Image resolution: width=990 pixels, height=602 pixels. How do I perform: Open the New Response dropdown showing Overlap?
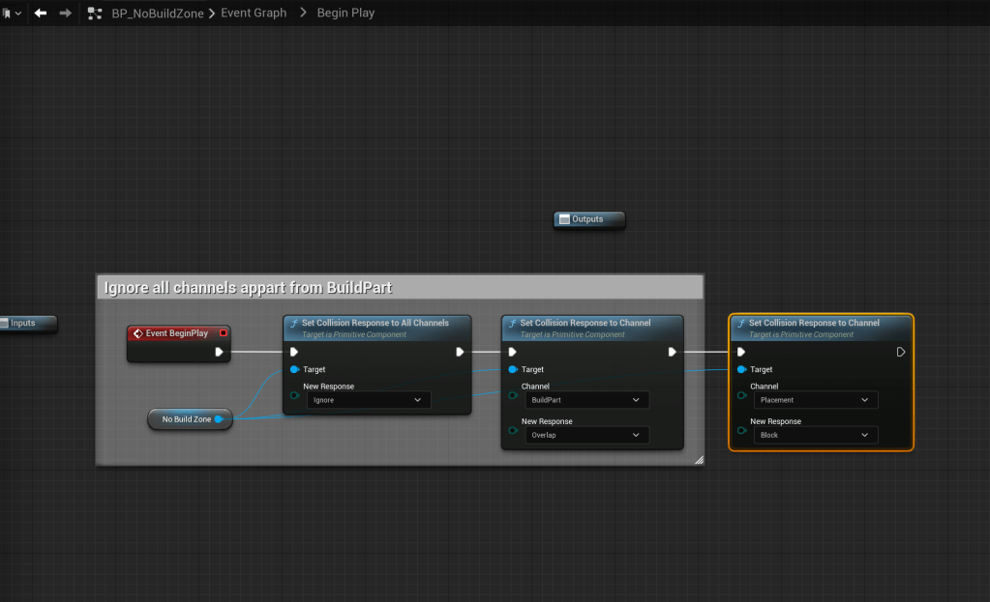(586, 435)
